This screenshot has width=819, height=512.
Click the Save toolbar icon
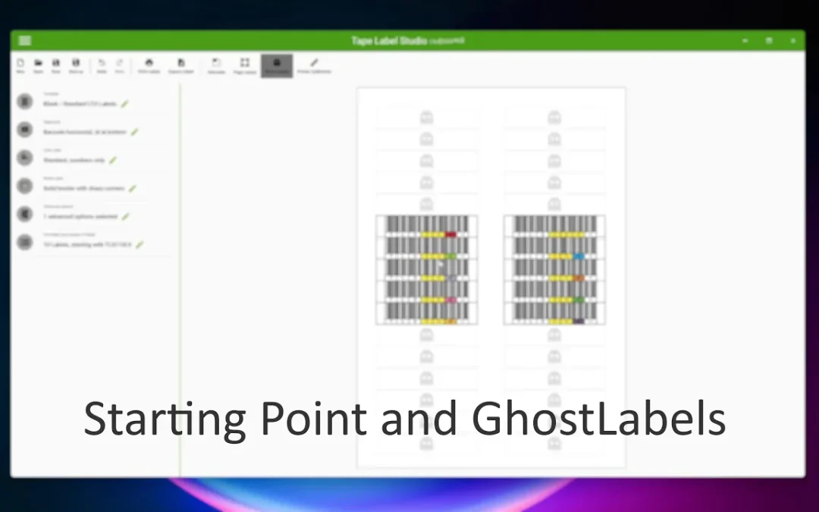[x=56, y=65]
